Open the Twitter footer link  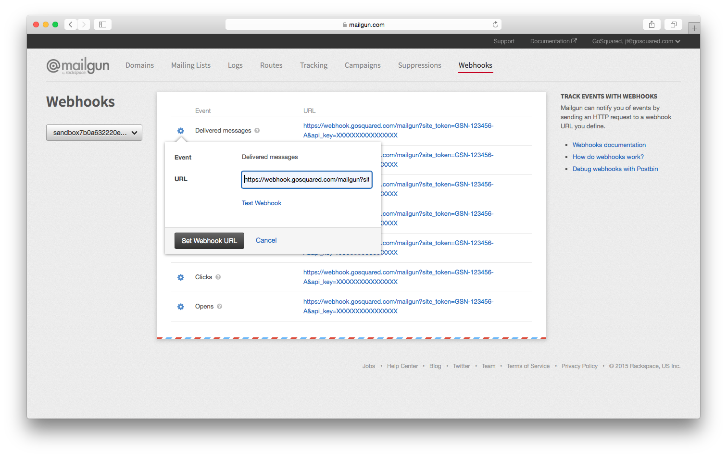tap(461, 366)
